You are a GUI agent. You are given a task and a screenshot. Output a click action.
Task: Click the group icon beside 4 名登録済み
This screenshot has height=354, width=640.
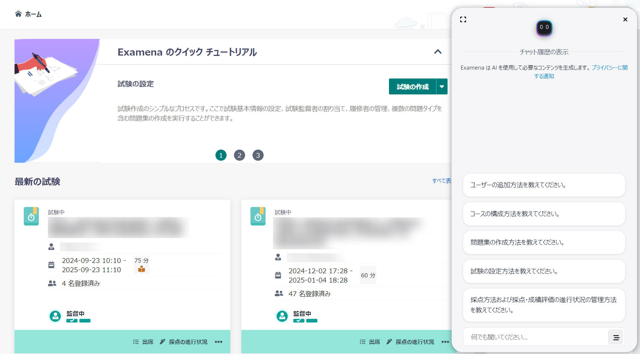[x=52, y=283]
